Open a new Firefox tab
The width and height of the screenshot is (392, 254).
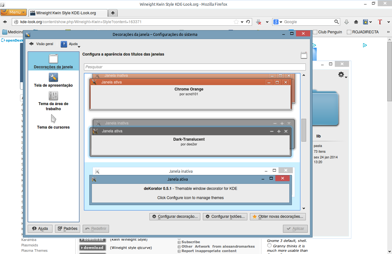pos(113,13)
